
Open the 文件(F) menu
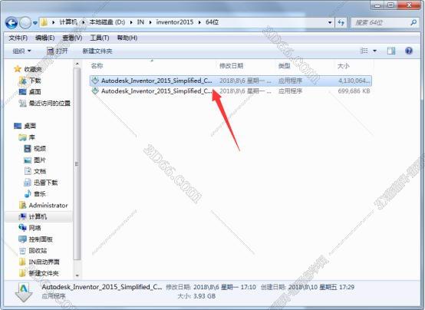18,38
